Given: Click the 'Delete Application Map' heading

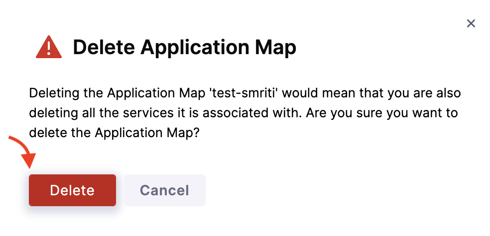Looking at the screenshot, I should (184, 48).
